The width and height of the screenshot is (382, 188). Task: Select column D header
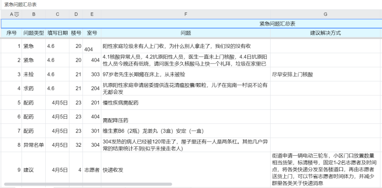[x=76, y=14]
